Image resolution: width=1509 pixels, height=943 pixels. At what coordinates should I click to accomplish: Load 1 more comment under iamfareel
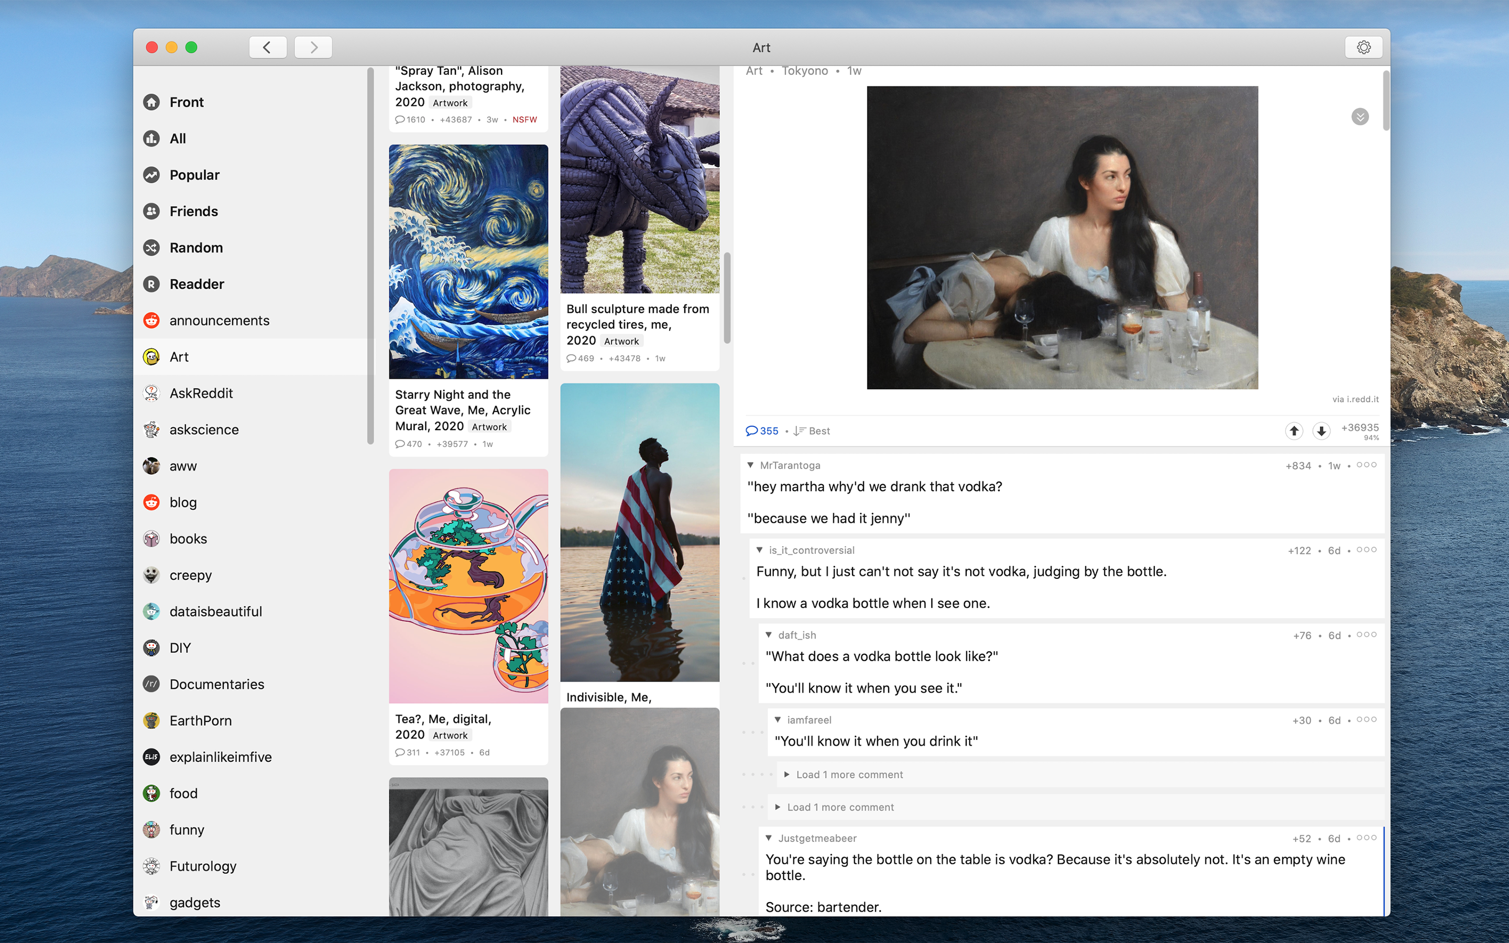pos(849,775)
